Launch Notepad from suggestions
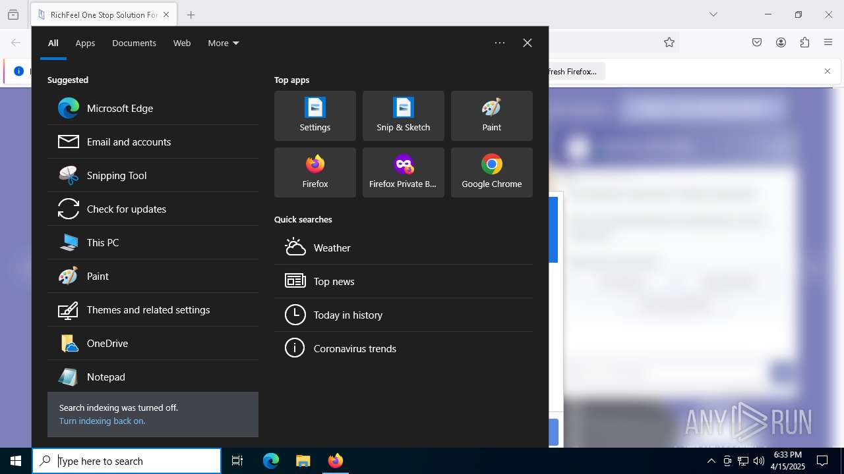Viewport: 844px width, 474px height. pos(153,377)
